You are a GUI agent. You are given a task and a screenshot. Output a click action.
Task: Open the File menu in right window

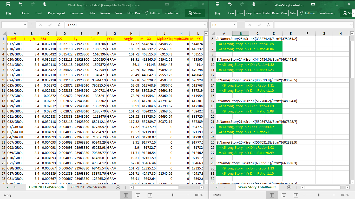pyautogui.click(x=218, y=13)
